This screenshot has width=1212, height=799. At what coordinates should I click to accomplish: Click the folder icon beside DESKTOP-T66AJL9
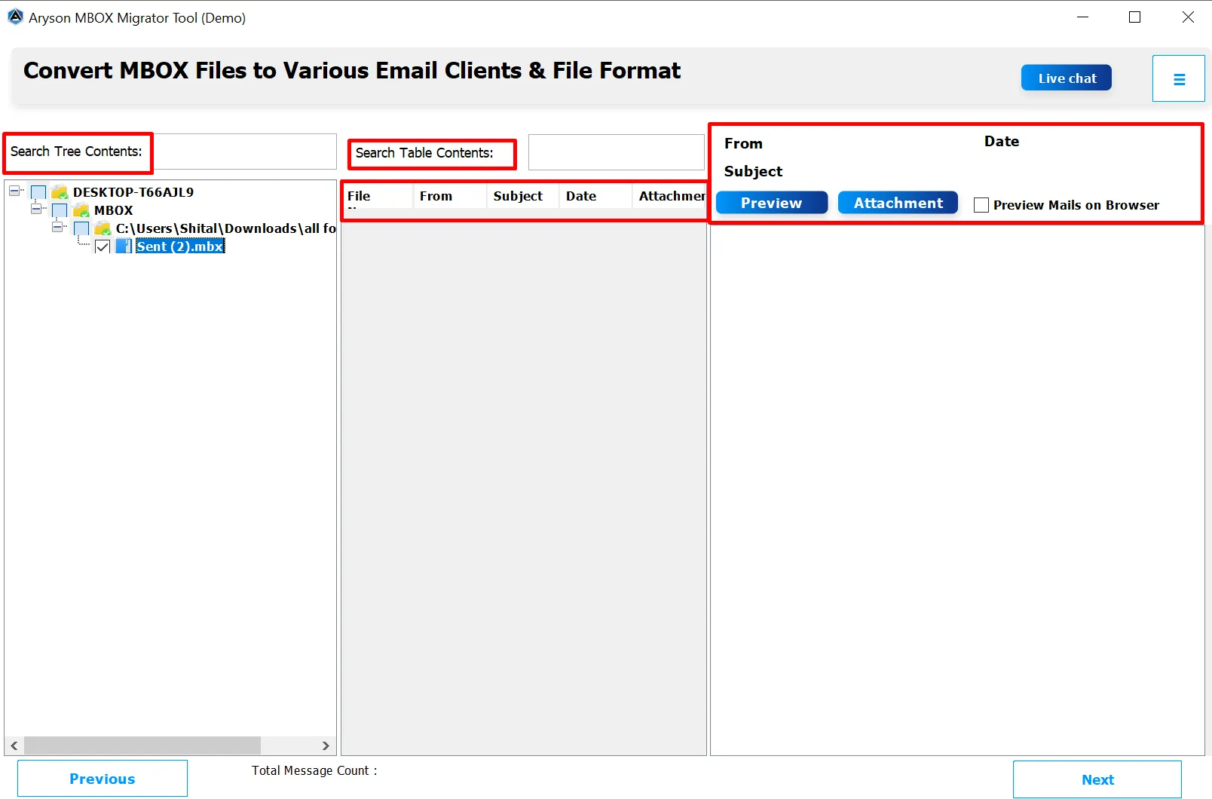click(59, 191)
